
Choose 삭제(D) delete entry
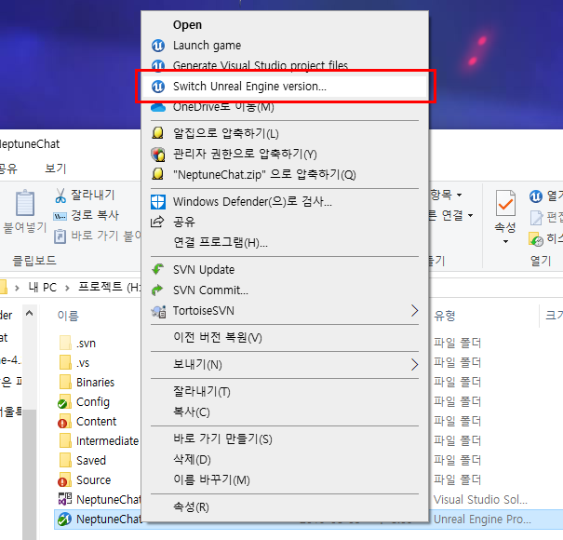[x=192, y=459]
